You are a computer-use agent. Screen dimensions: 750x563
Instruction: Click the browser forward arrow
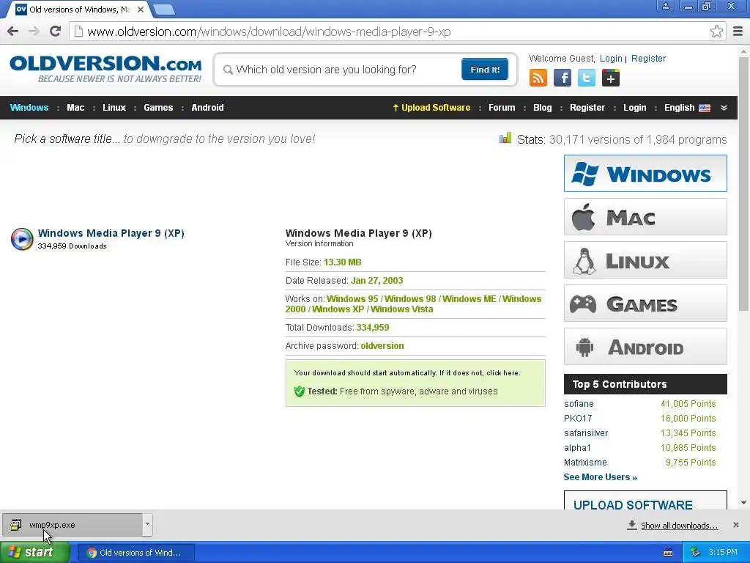click(x=34, y=32)
